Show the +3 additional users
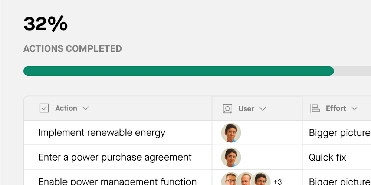The height and width of the screenshot is (185, 371). [x=278, y=182]
